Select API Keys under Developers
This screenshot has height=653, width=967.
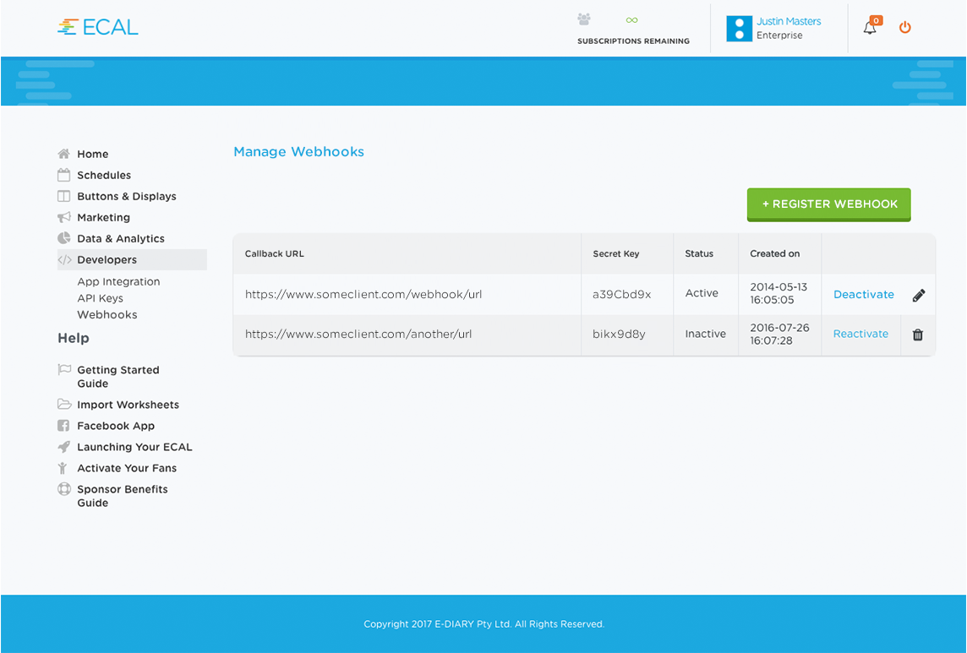click(100, 298)
